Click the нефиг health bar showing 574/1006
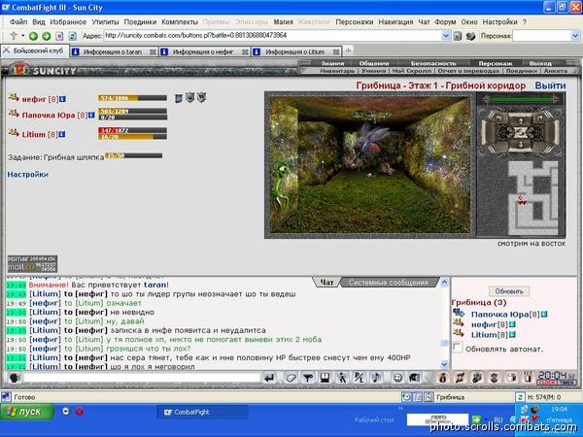 pyautogui.click(x=132, y=98)
